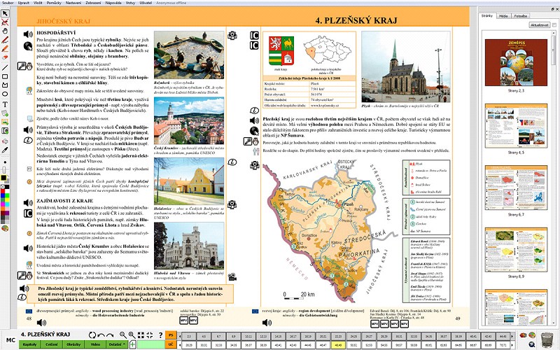Open the Video section
Image resolution: width=560 pixels, height=350 pixels.
coord(95,344)
